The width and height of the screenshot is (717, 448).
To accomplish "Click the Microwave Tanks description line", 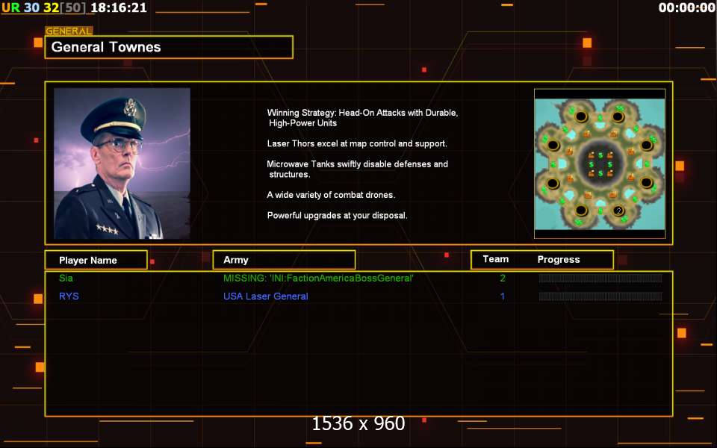I will [x=357, y=169].
